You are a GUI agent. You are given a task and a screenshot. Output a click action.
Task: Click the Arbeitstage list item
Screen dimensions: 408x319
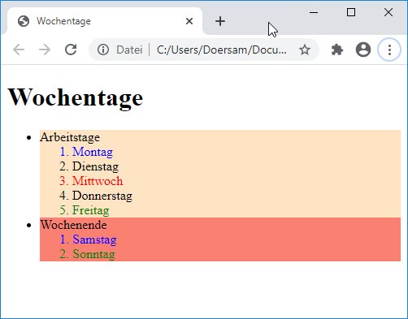point(70,137)
